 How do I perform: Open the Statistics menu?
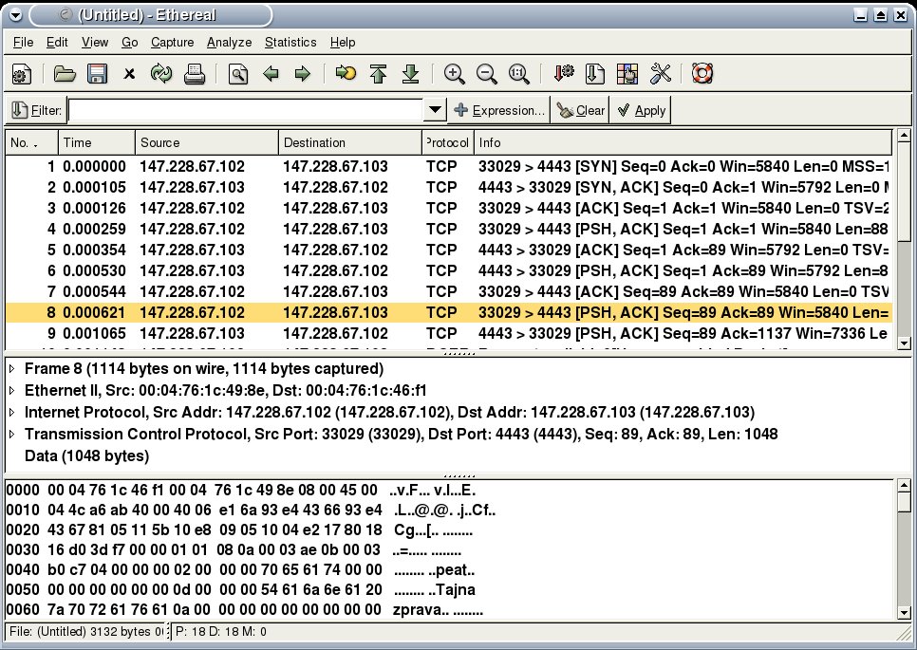[290, 43]
